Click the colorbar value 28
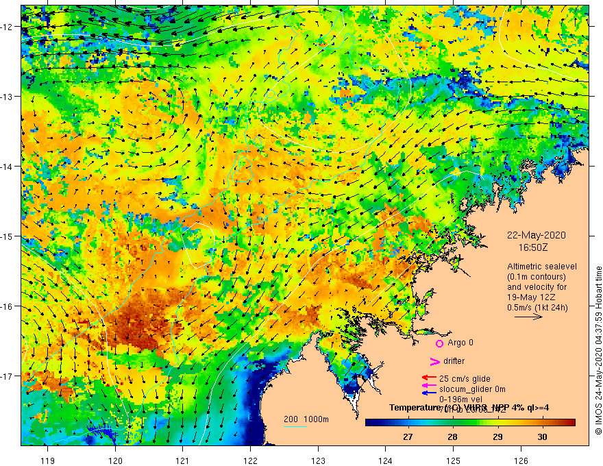The width and height of the screenshot is (603, 466). click(453, 437)
